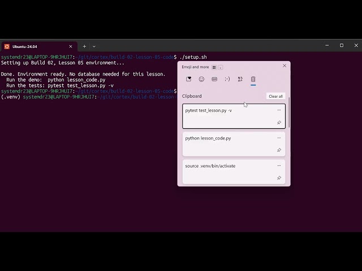Click 'Run the demo: python lesson_code.py' line
Image resolution: width=362 pixels, height=271 pixels.
[x=56, y=80]
